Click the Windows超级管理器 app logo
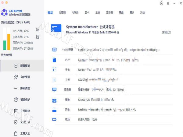Image resolution: width=183 pixels, height=137 pixels. tap(4, 12)
